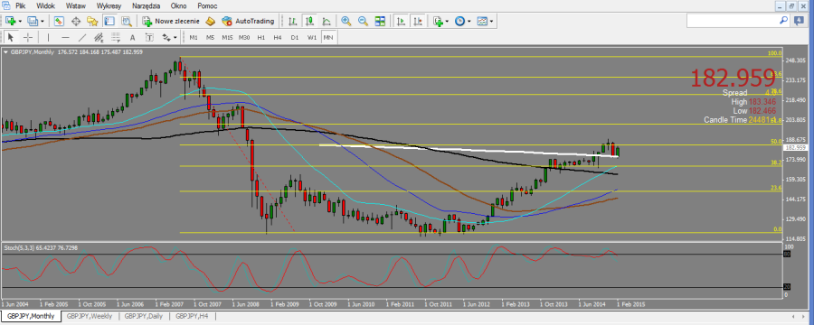Select the text label tool

point(149,37)
